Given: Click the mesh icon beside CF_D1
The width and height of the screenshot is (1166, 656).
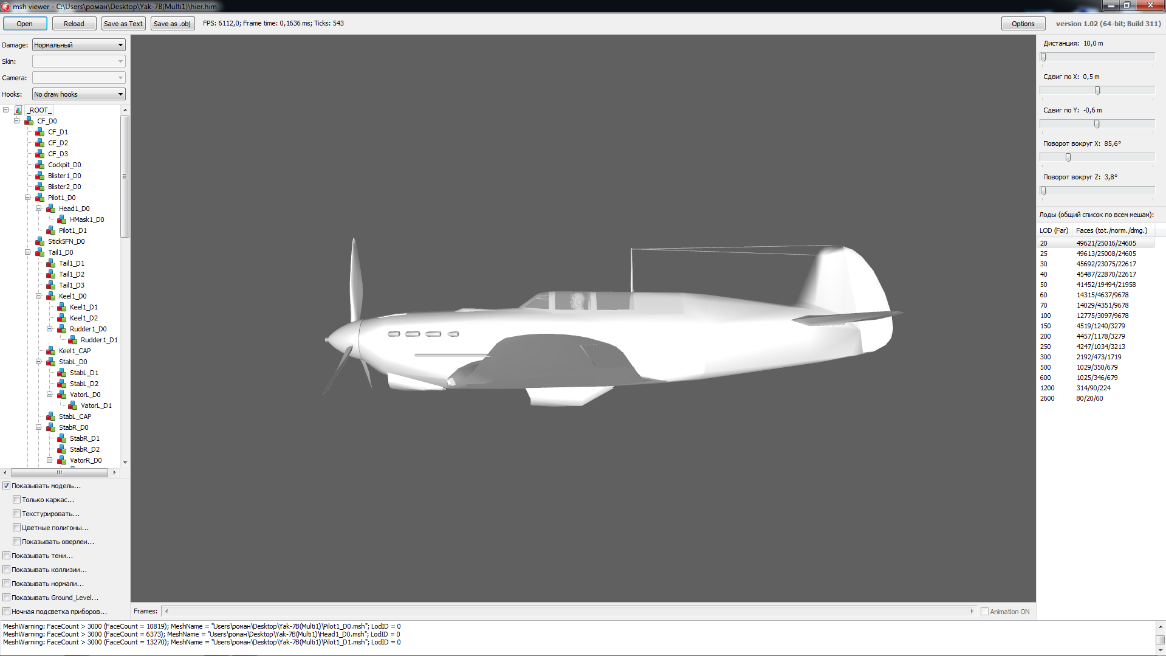Looking at the screenshot, I should click(39, 132).
